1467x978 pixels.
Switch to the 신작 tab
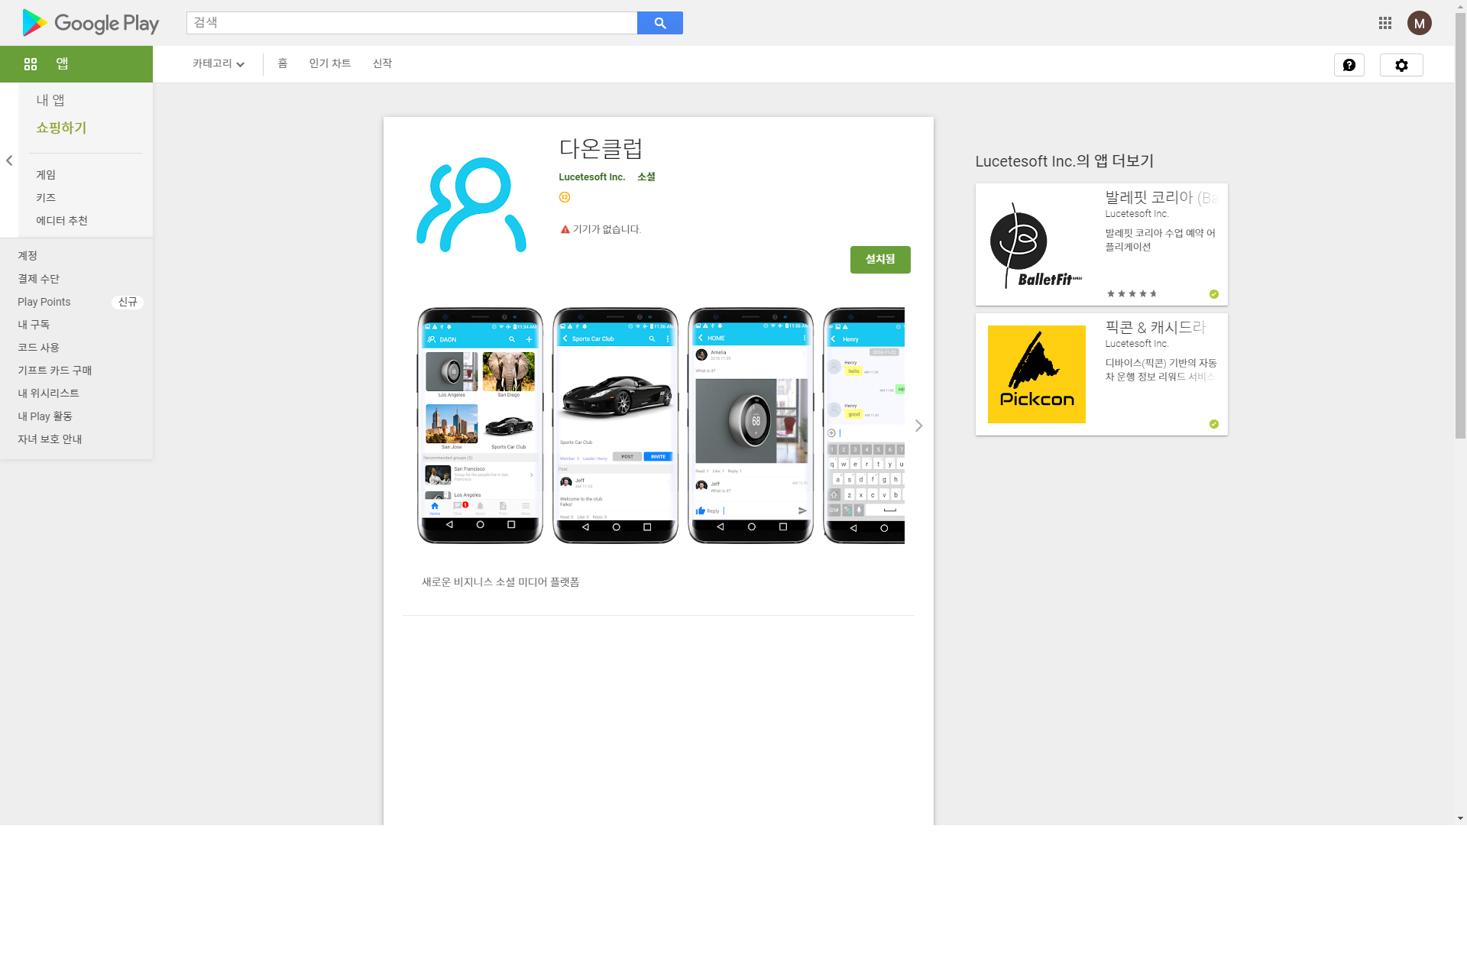(382, 63)
